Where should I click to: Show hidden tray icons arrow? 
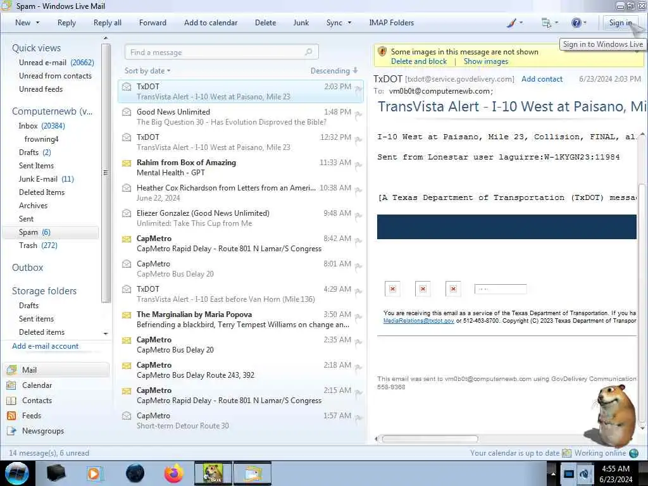[x=553, y=473]
